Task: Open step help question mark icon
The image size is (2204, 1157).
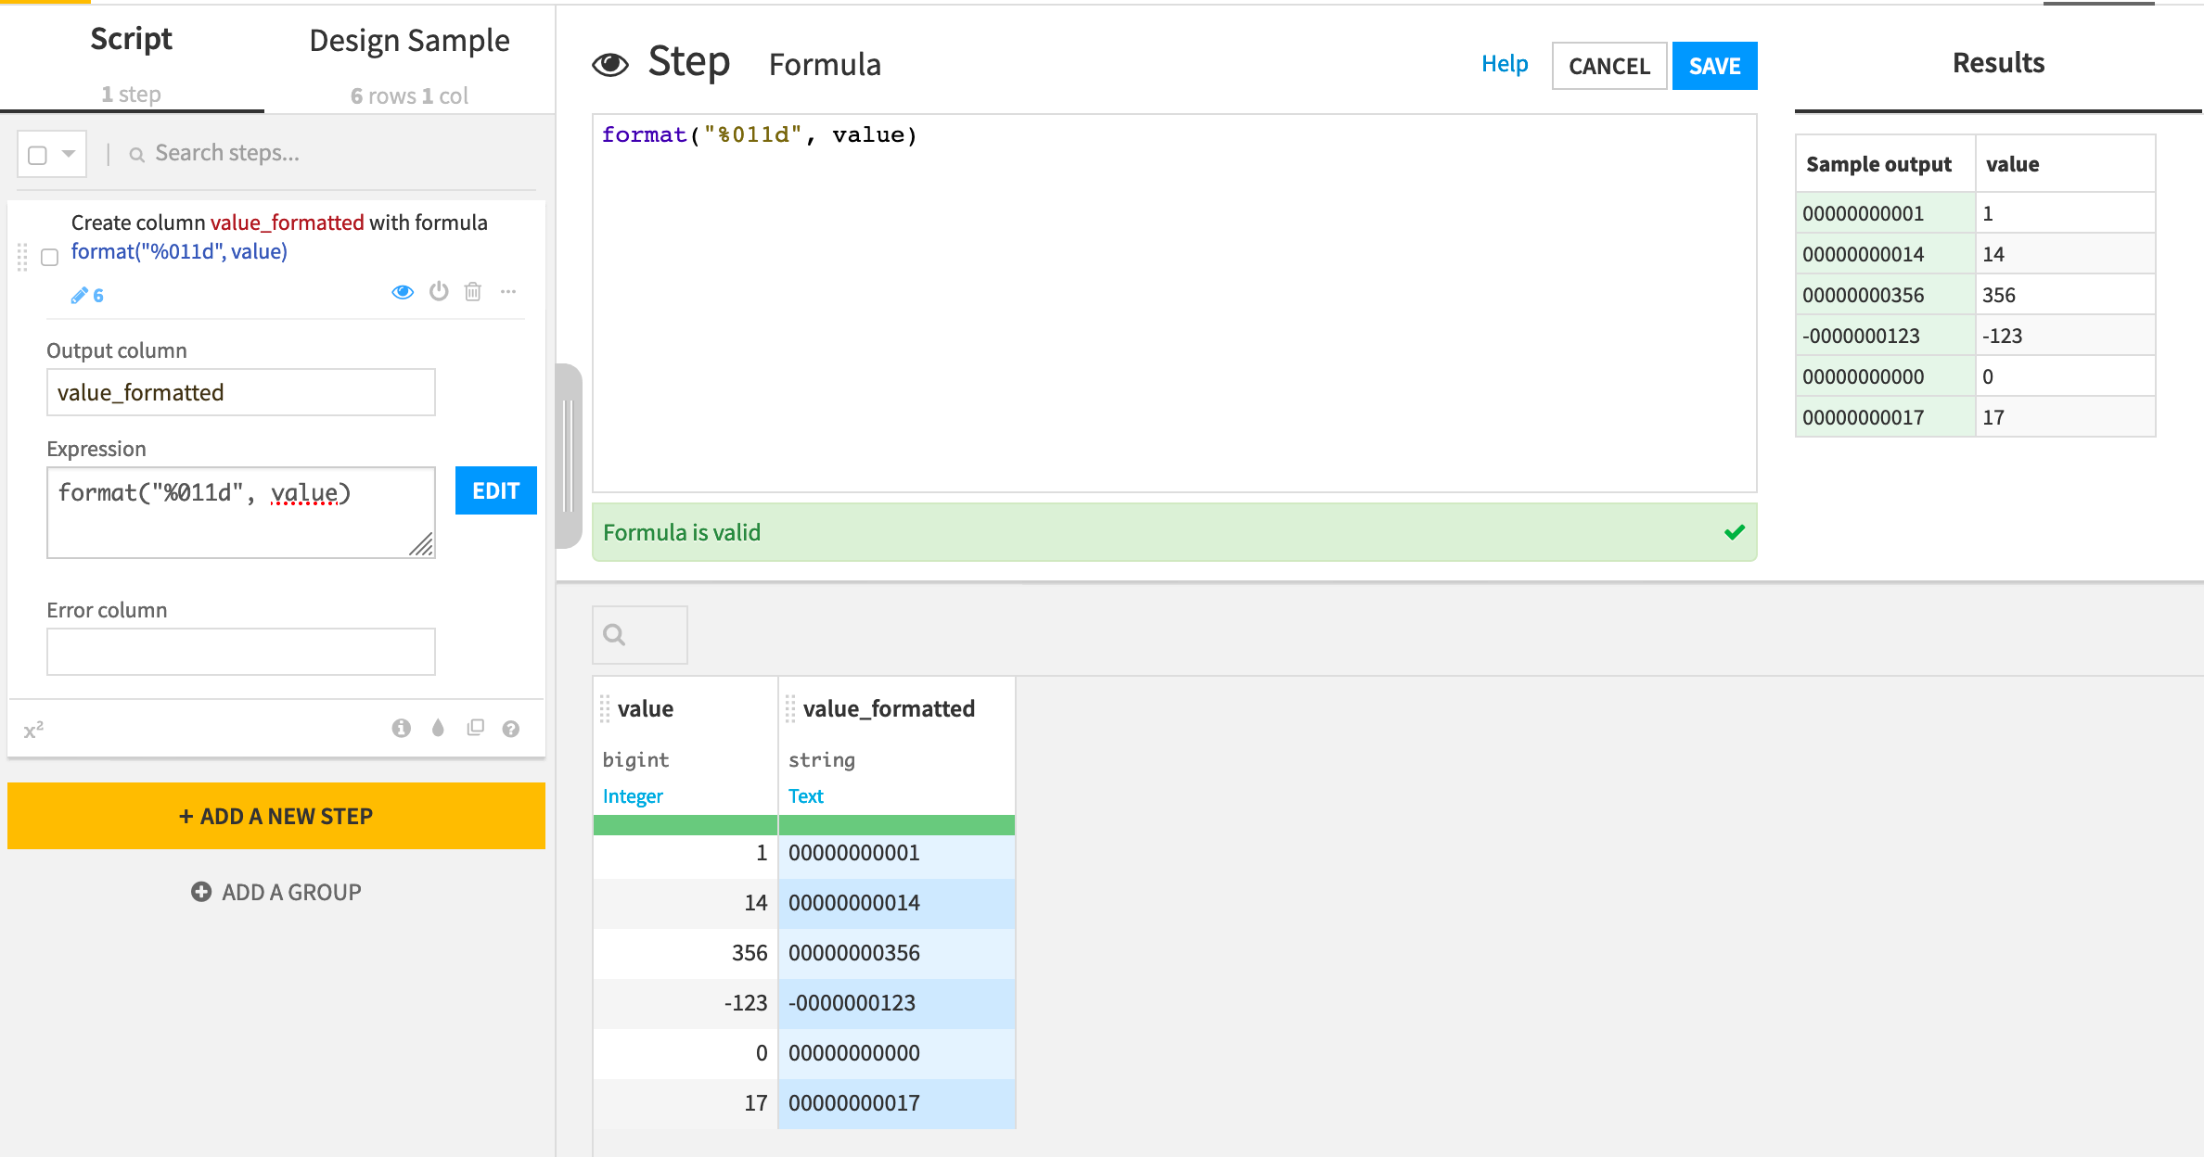Action: tap(511, 729)
